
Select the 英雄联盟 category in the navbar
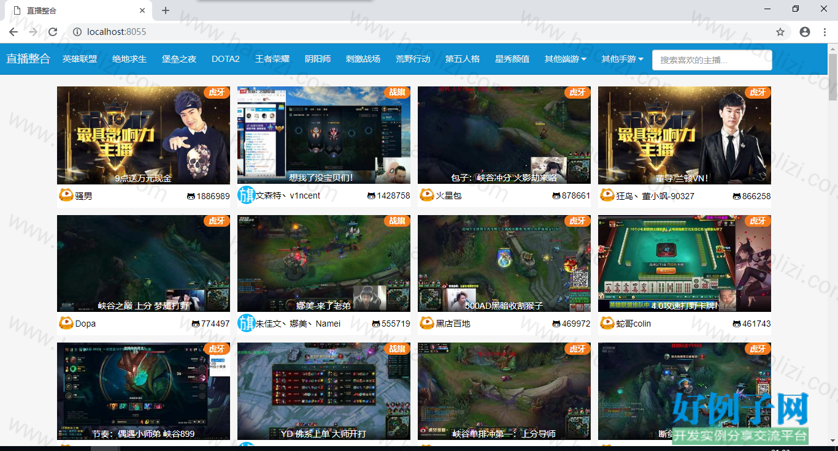[80, 59]
